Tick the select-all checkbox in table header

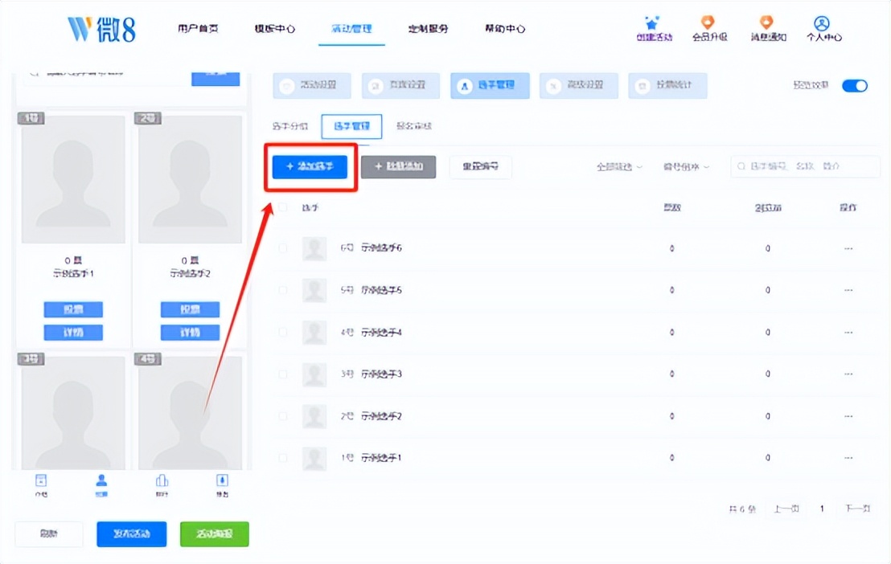pos(283,207)
